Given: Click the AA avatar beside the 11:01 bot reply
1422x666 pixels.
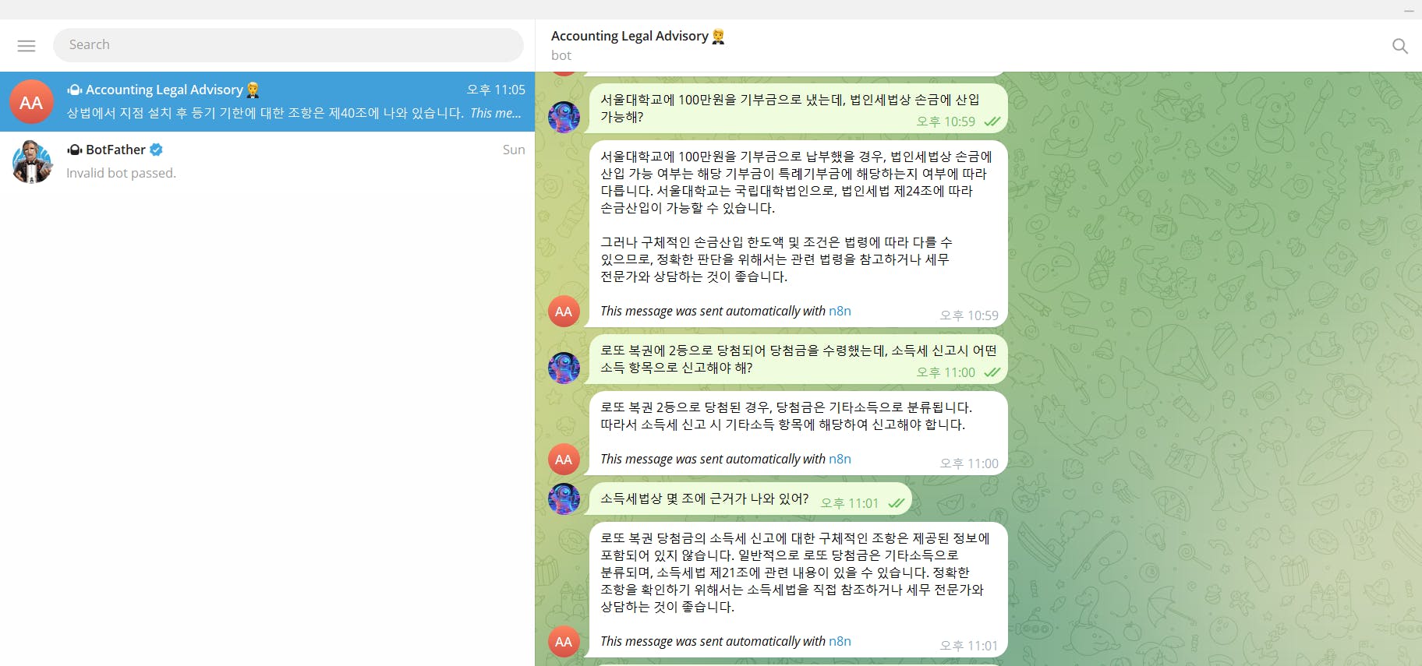Looking at the screenshot, I should coord(564,642).
